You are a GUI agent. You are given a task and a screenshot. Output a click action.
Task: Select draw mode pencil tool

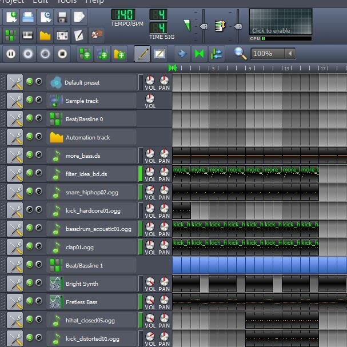(x=142, y=54)
